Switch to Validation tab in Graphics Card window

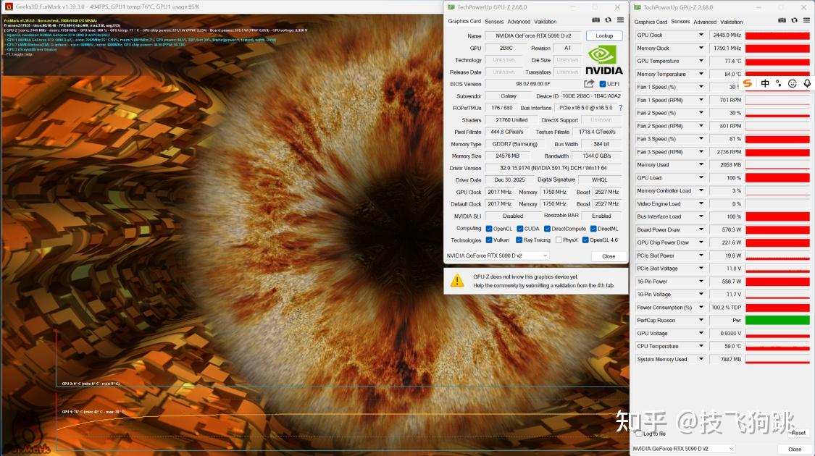click(x=546, y=22)
